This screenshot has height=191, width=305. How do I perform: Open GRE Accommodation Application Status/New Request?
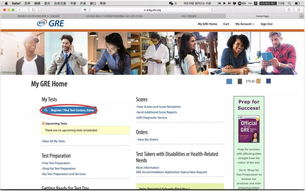point(171,172)
